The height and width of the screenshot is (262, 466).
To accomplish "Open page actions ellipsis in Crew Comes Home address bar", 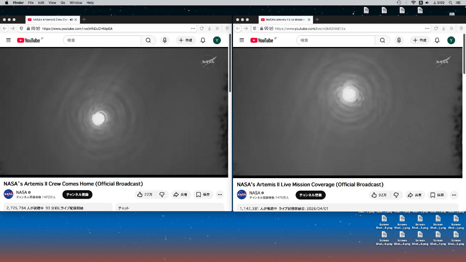I will 193,28.
